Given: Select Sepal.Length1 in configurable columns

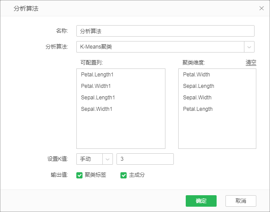Looking at the screenshot, I should point(98,98).
